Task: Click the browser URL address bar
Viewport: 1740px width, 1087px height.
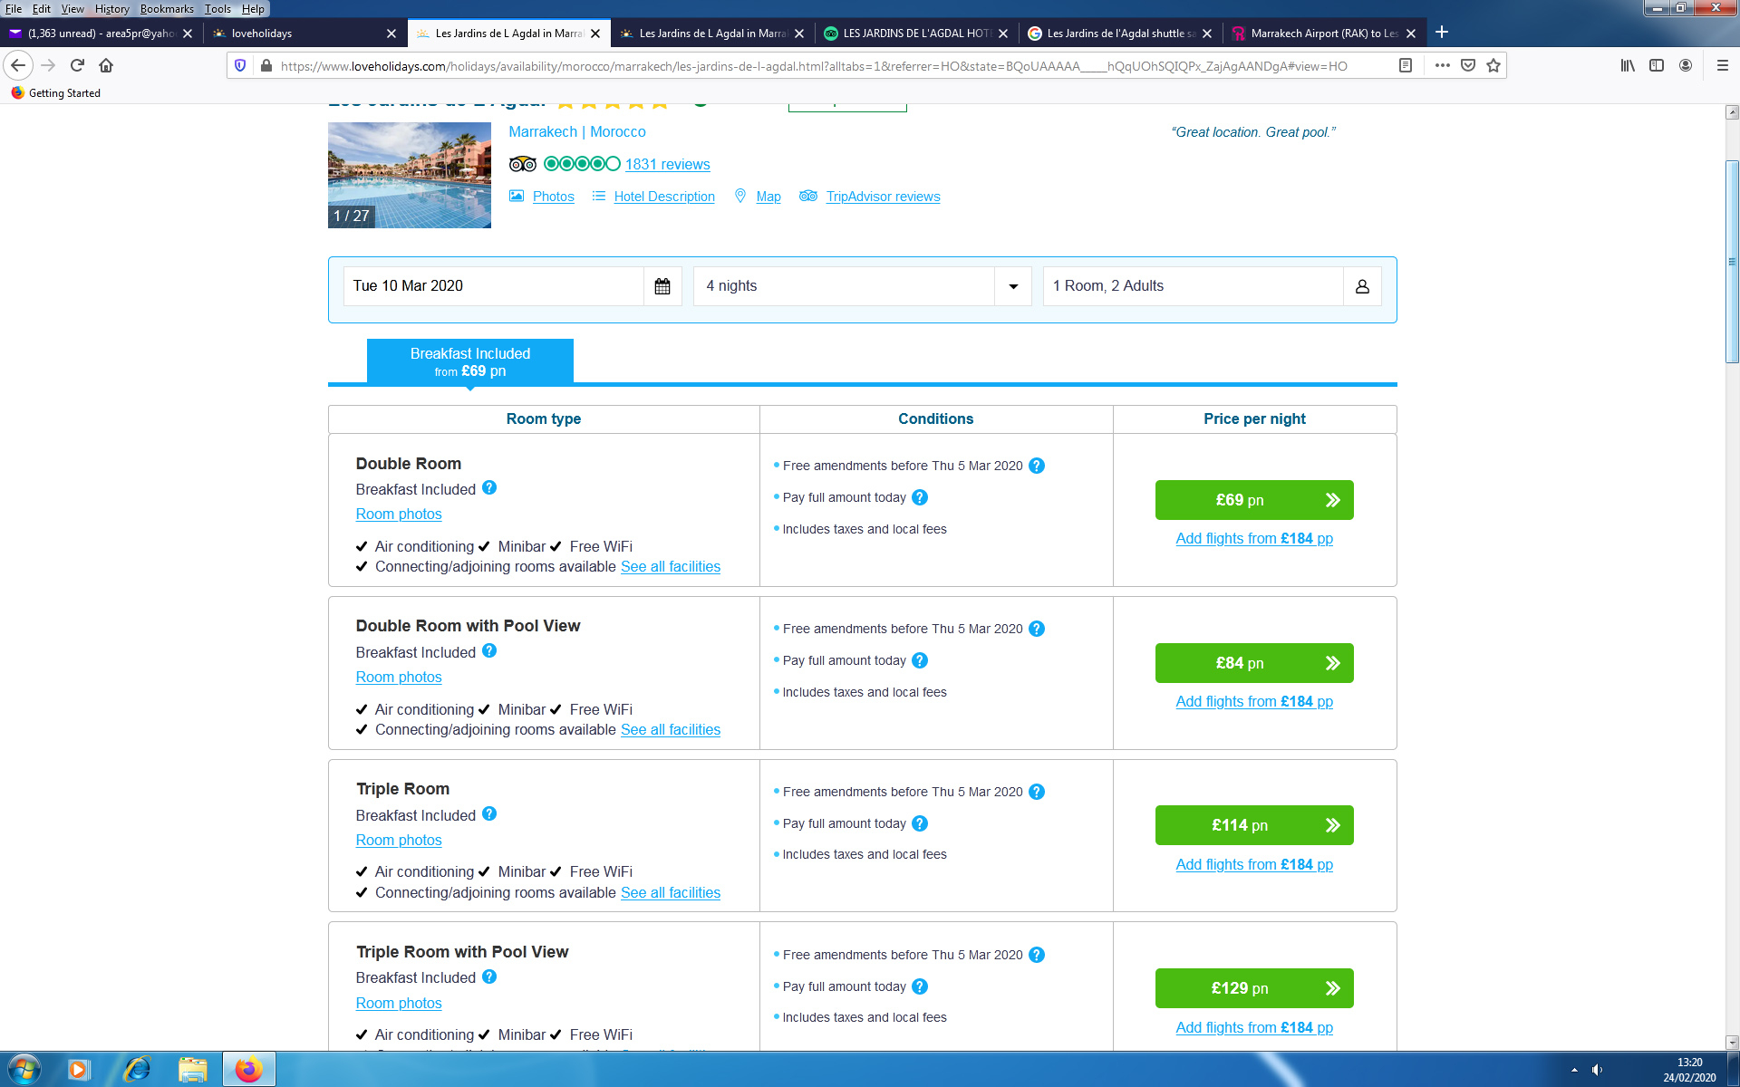Action: pyautogui.click(x=813, y=66)
